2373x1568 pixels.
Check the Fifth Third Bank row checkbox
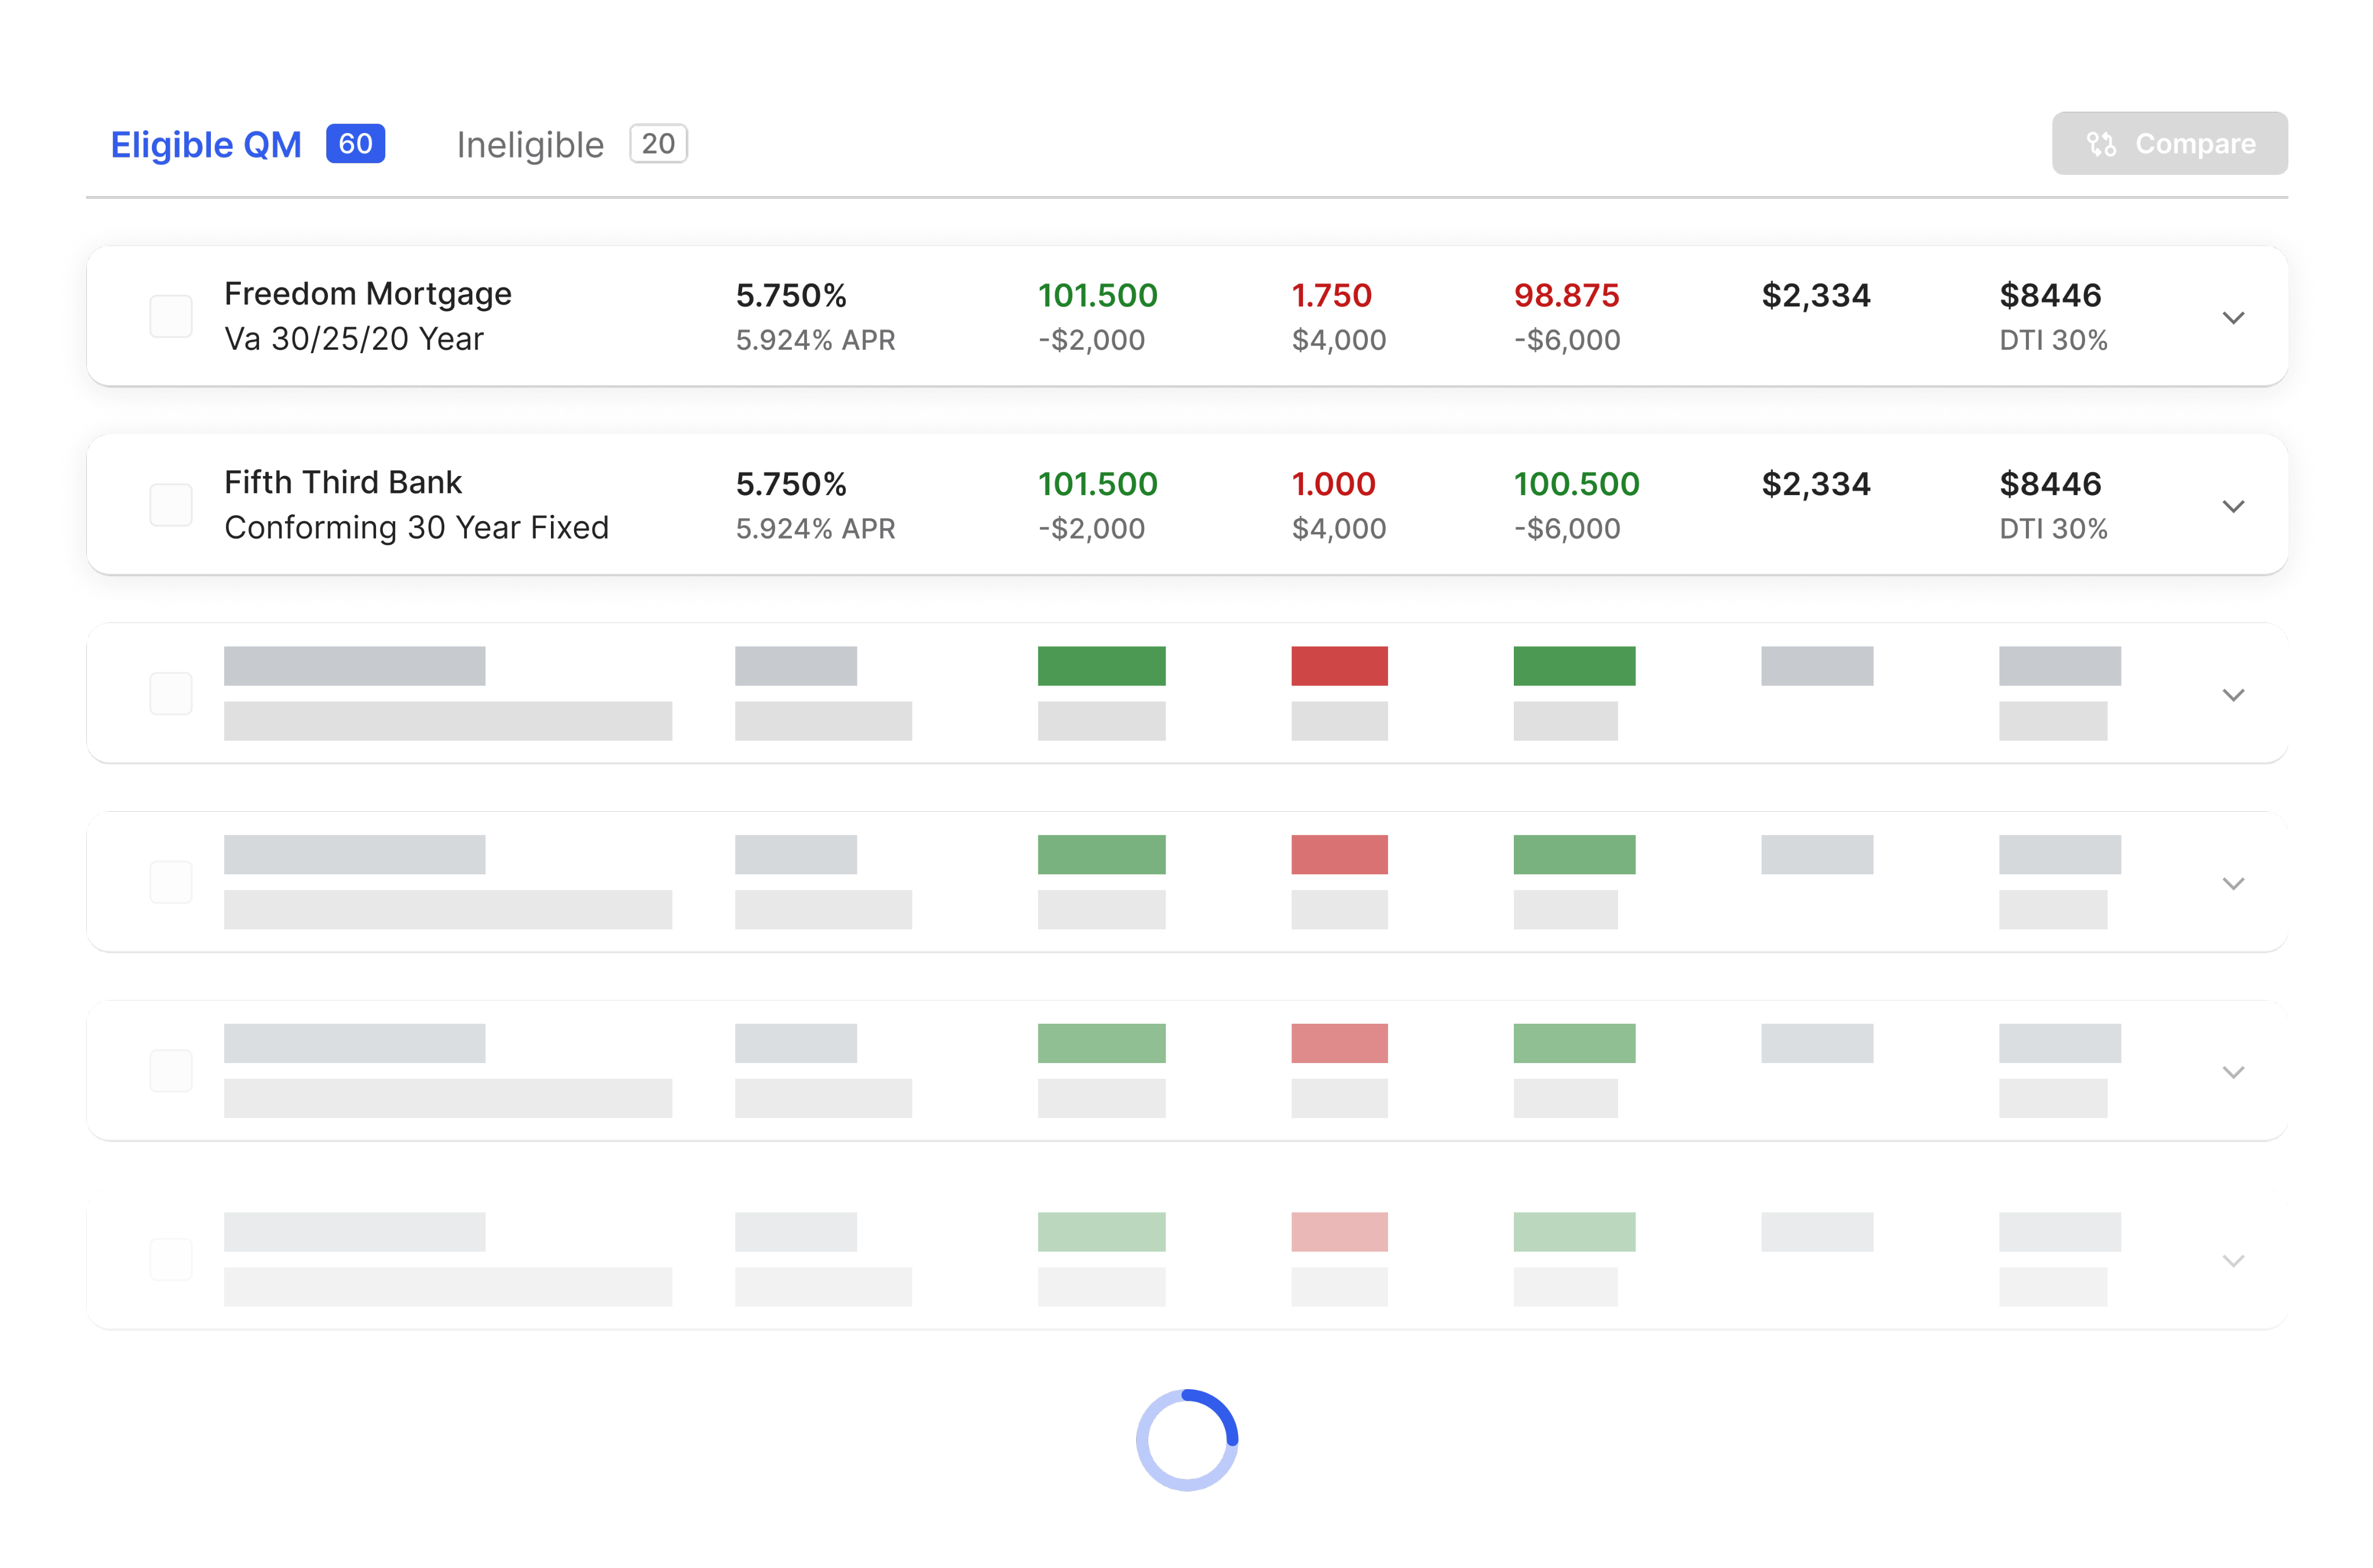pos(171,505)
